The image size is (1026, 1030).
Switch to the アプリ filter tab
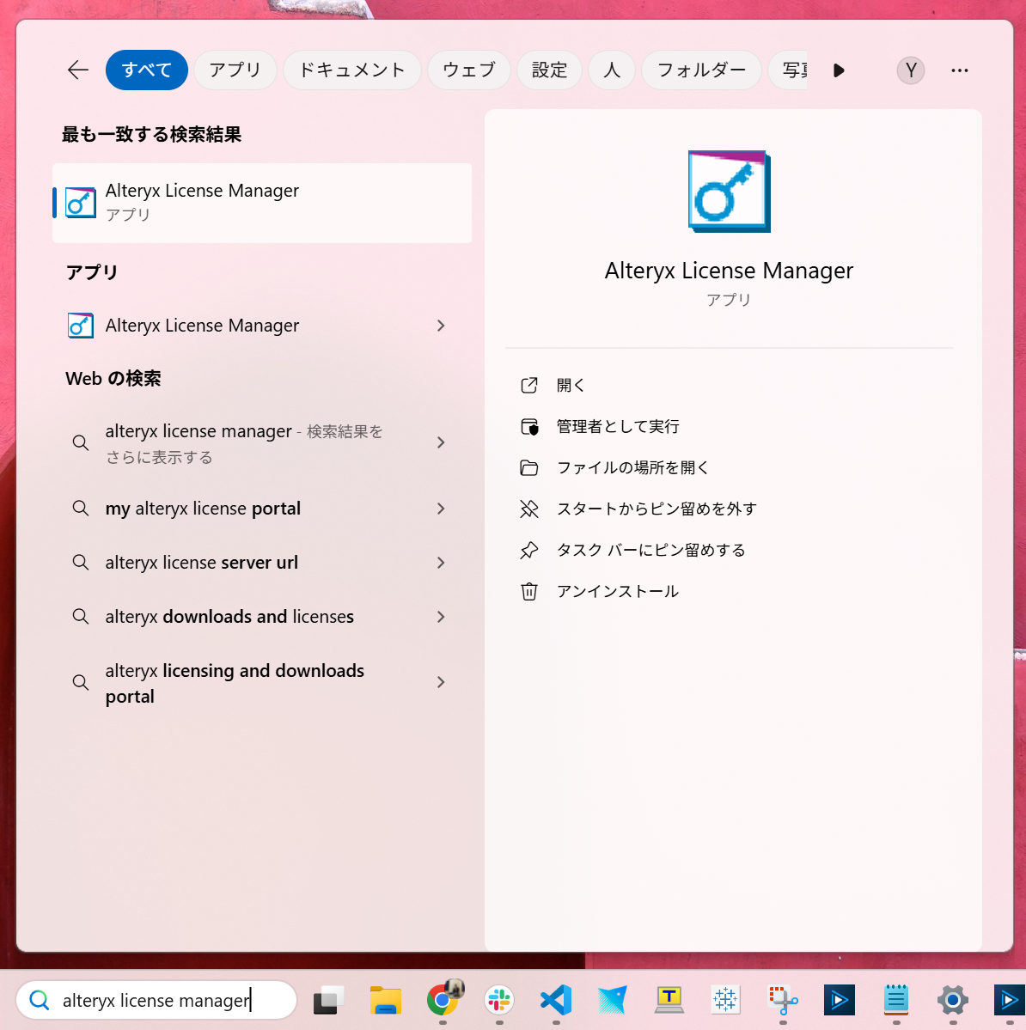click(x=235, y=70)
